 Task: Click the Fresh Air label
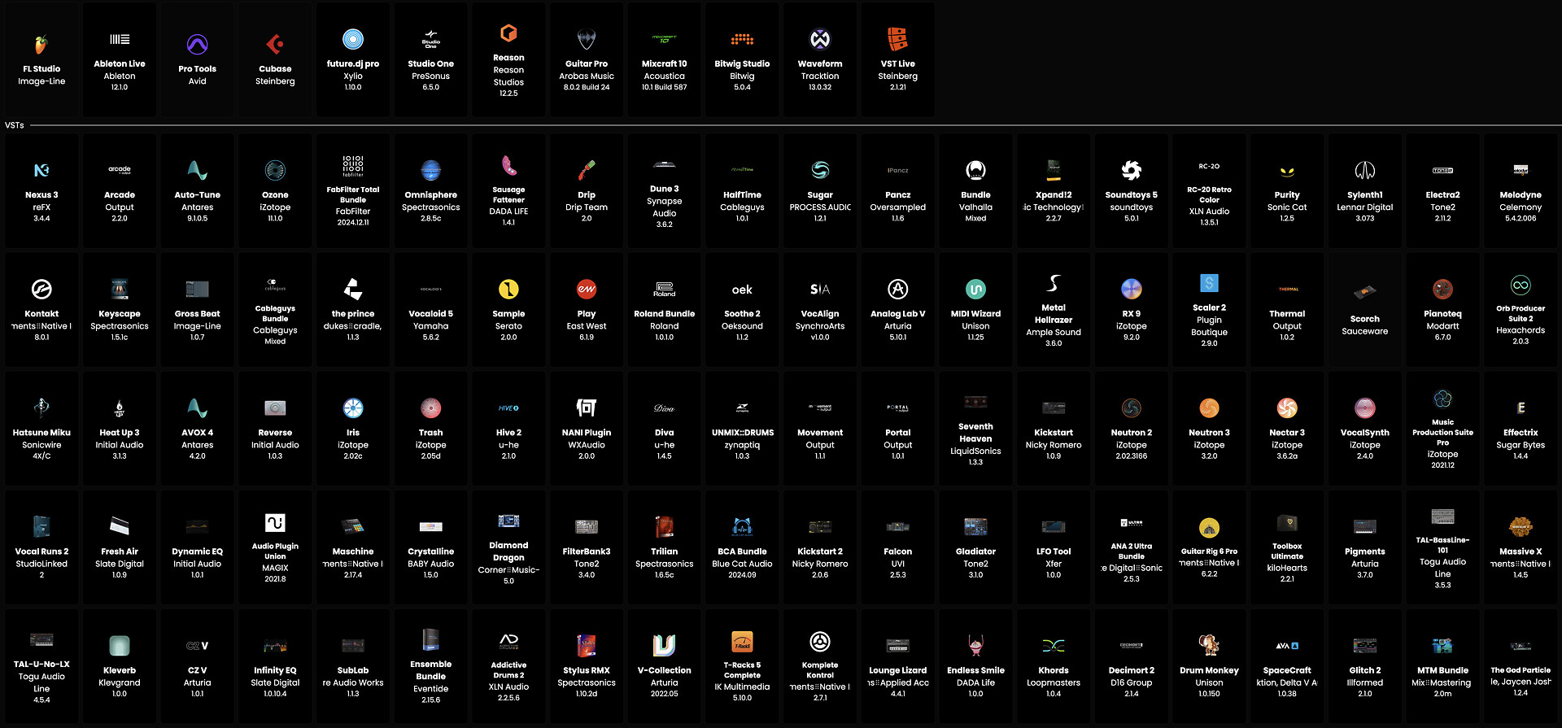120,551
